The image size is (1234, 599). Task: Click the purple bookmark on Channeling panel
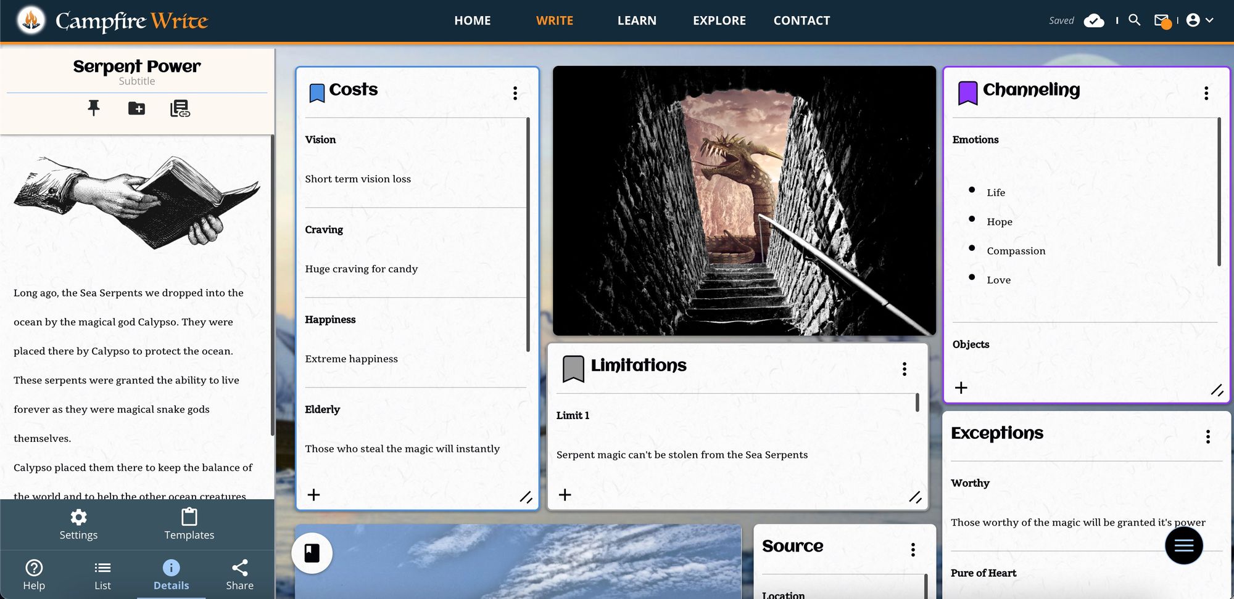(967, 93)
